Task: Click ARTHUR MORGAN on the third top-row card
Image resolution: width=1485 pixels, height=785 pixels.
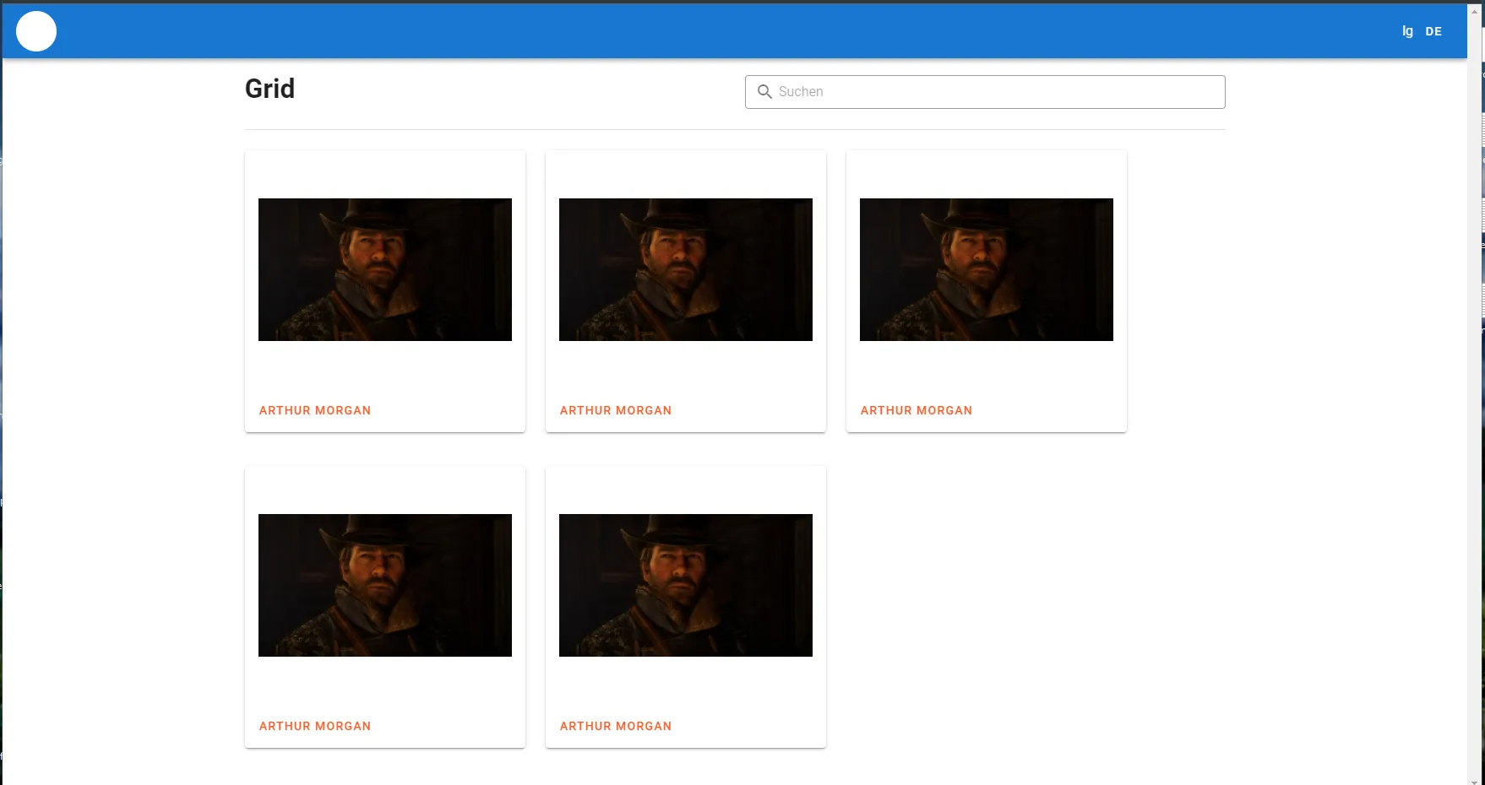Action: 917,410
